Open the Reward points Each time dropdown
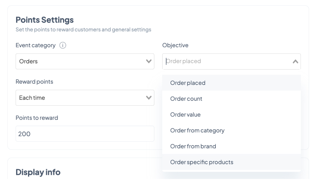The image size is (315, 184). tap(85, 98)
